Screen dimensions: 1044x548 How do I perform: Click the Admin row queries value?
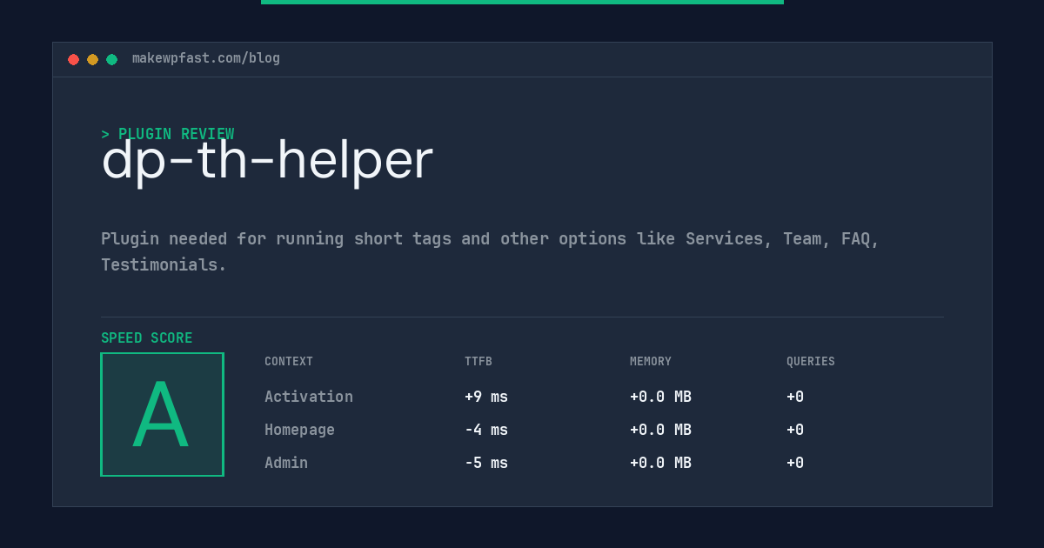(x=795, y=463)
